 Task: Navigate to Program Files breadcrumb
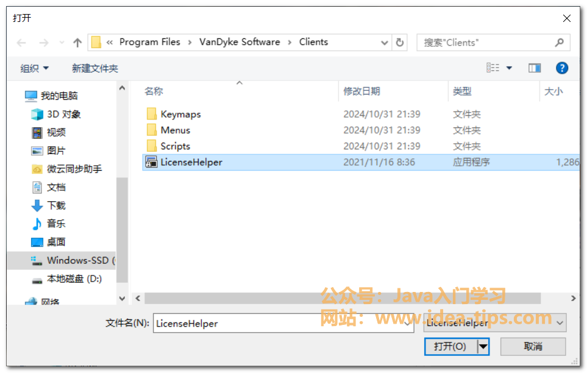[150, 42]
